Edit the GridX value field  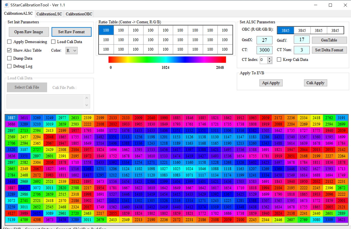[264, 40]
